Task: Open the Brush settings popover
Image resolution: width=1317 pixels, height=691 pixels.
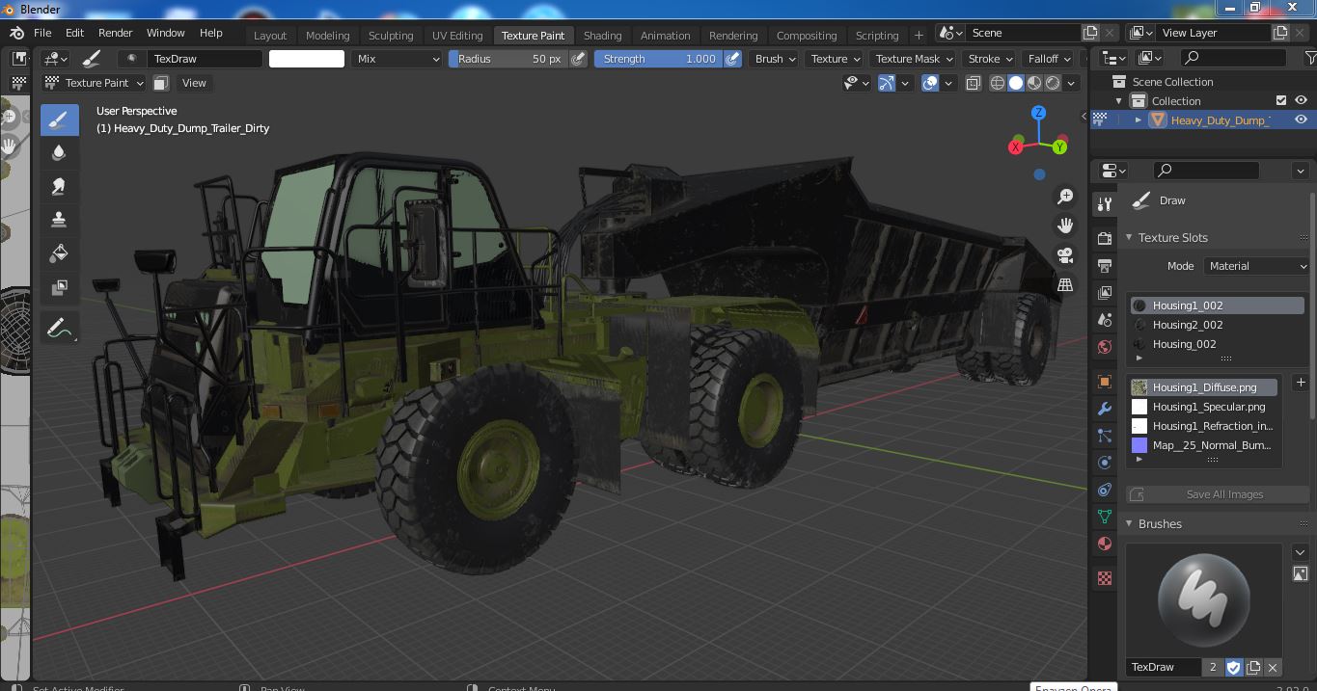Action: pos(776,59)
